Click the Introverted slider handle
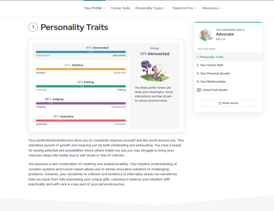Image resolution: width=274 pixels, height=211 pixels. [x=91, y=52]
